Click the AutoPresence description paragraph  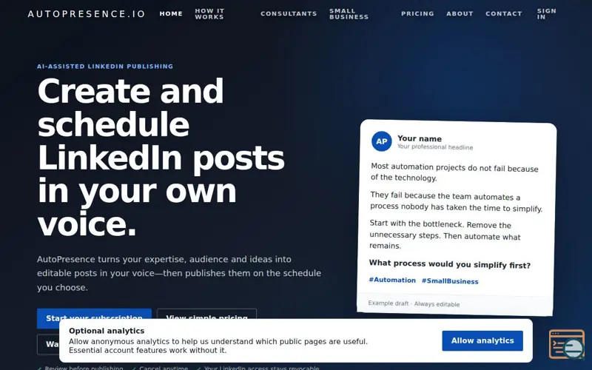coord(179,273)
